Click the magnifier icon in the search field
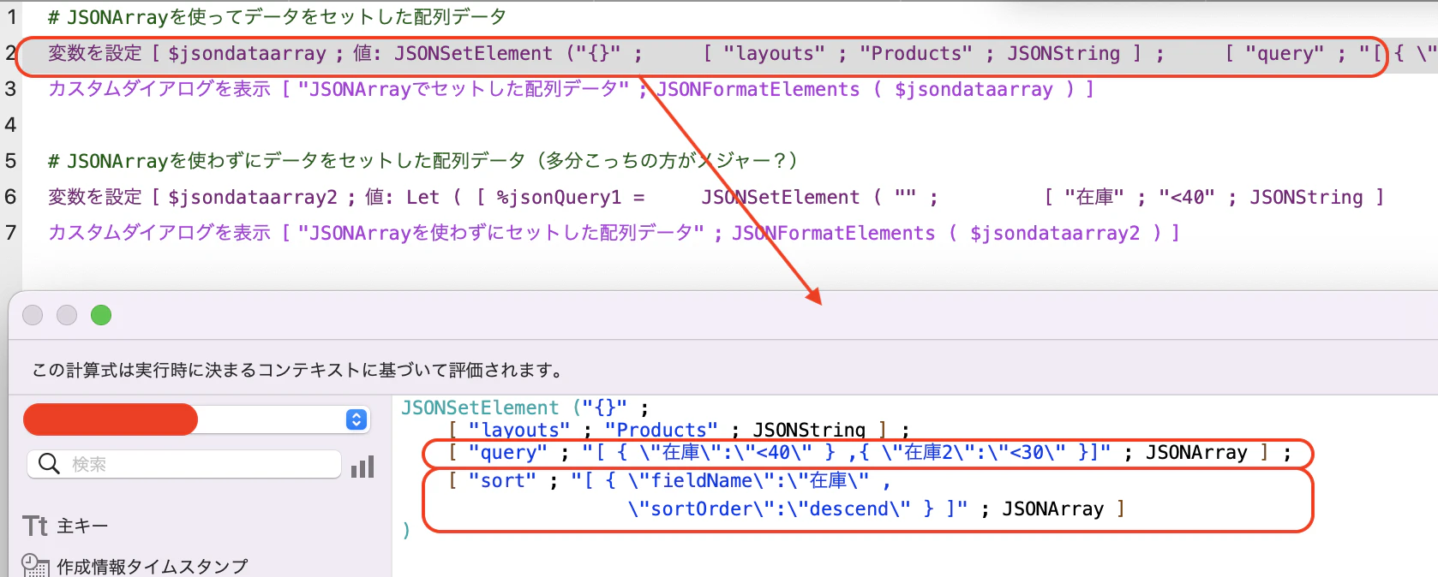 click(49, 464)
